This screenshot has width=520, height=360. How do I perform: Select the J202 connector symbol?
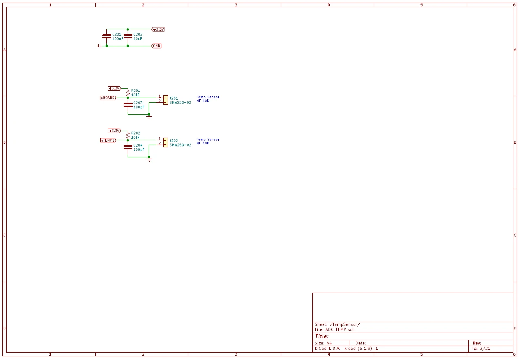pyautogui.click(x=165, y=142)
